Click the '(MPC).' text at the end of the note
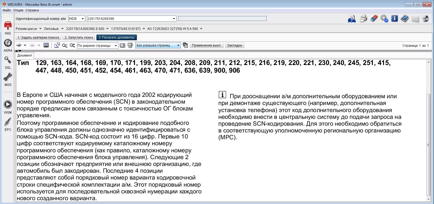This screenshot has width=434, height=204. (228, 137)
